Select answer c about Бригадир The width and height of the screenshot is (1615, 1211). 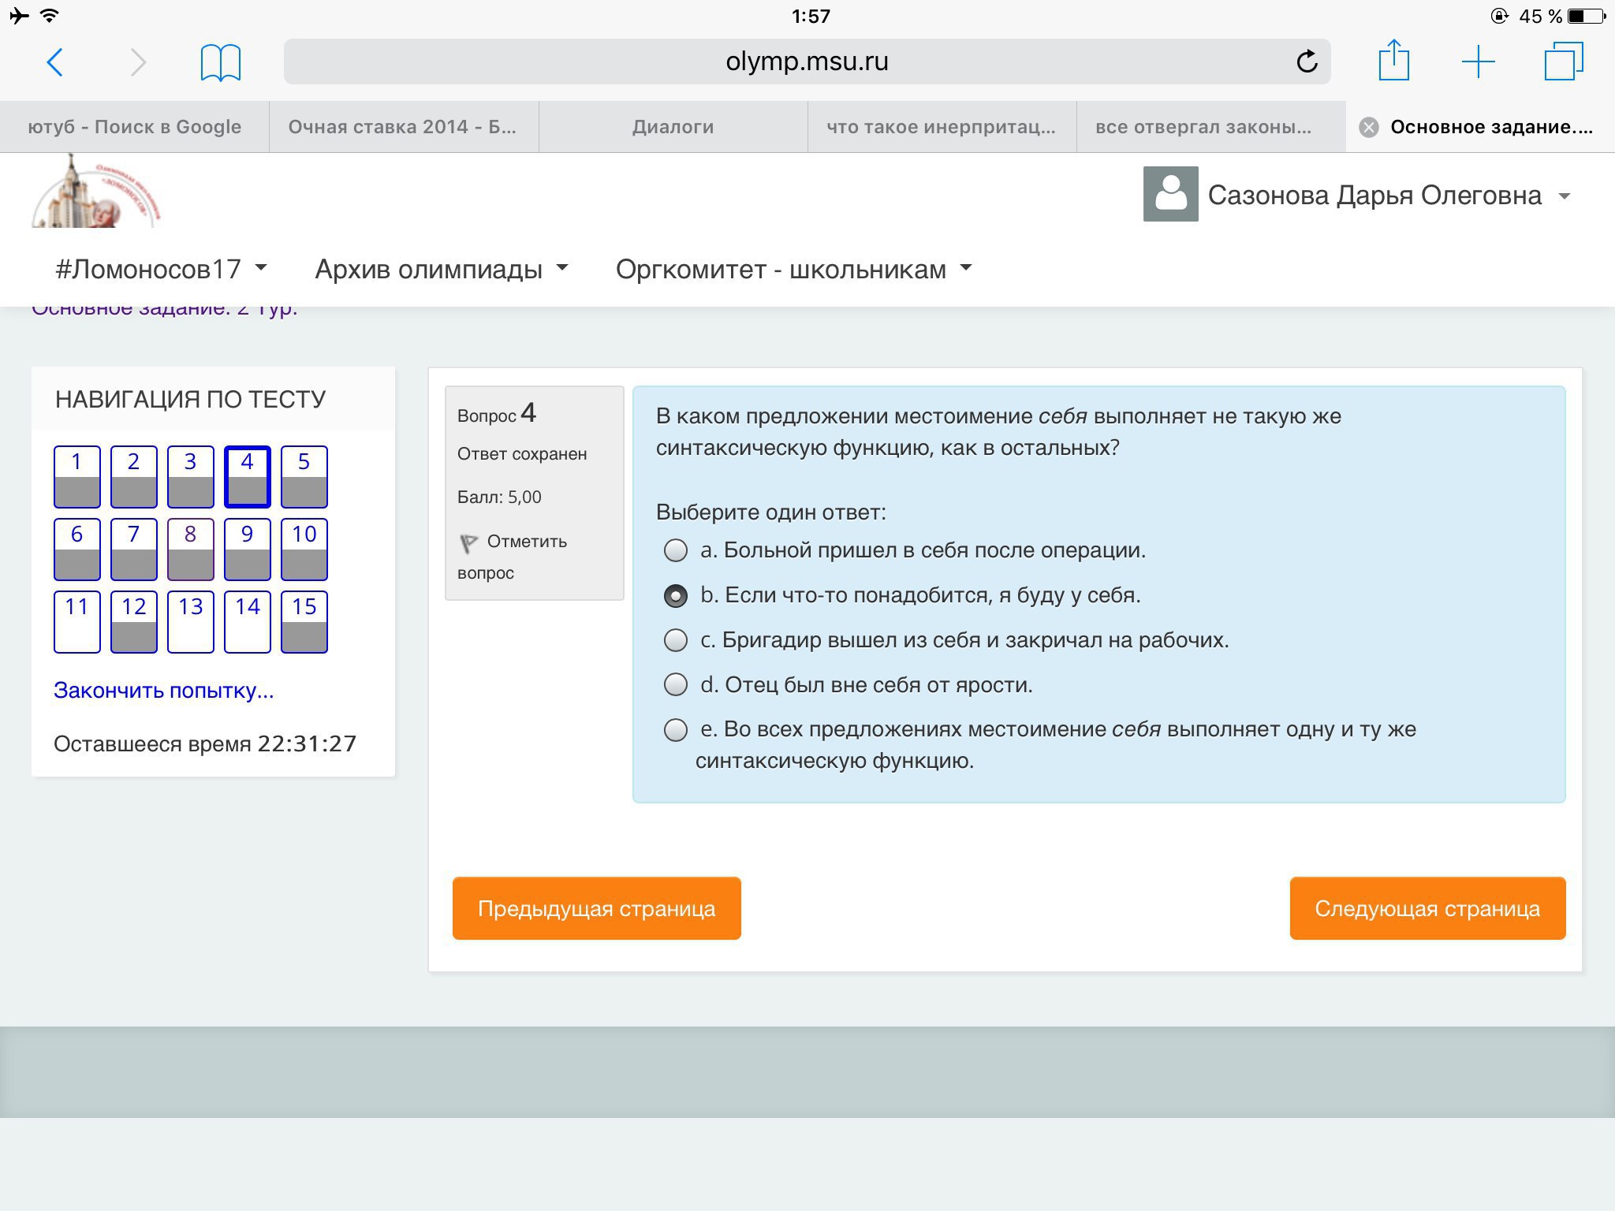(x=676, y=640)
